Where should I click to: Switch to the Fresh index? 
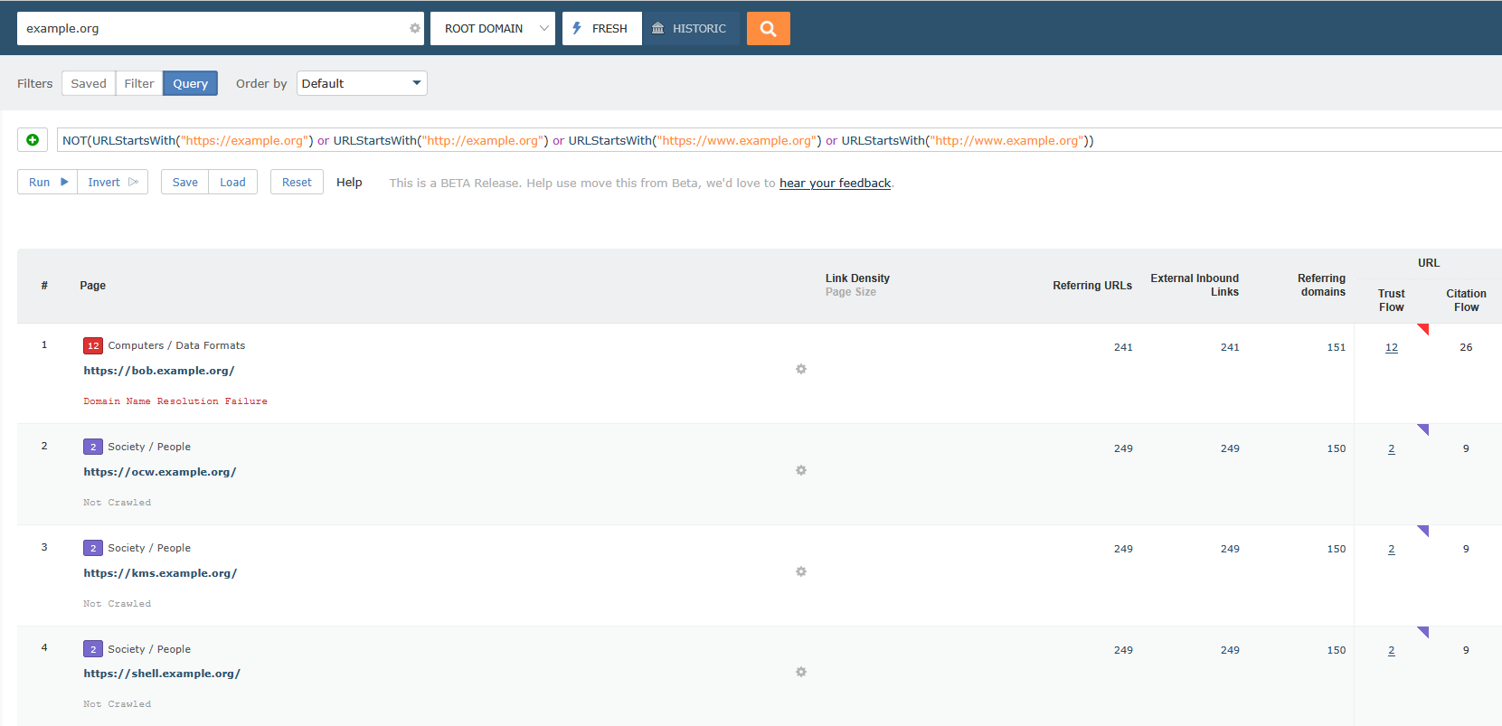tap(601, 29)
